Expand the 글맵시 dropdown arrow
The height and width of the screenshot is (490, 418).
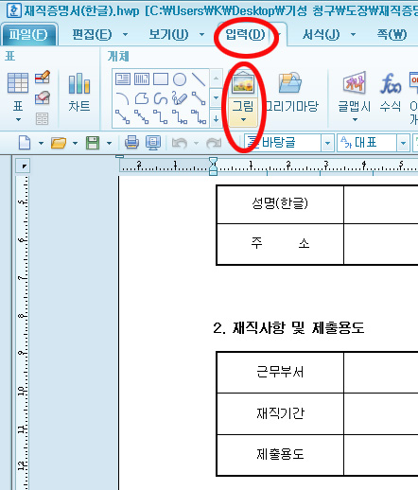(355, 120)
